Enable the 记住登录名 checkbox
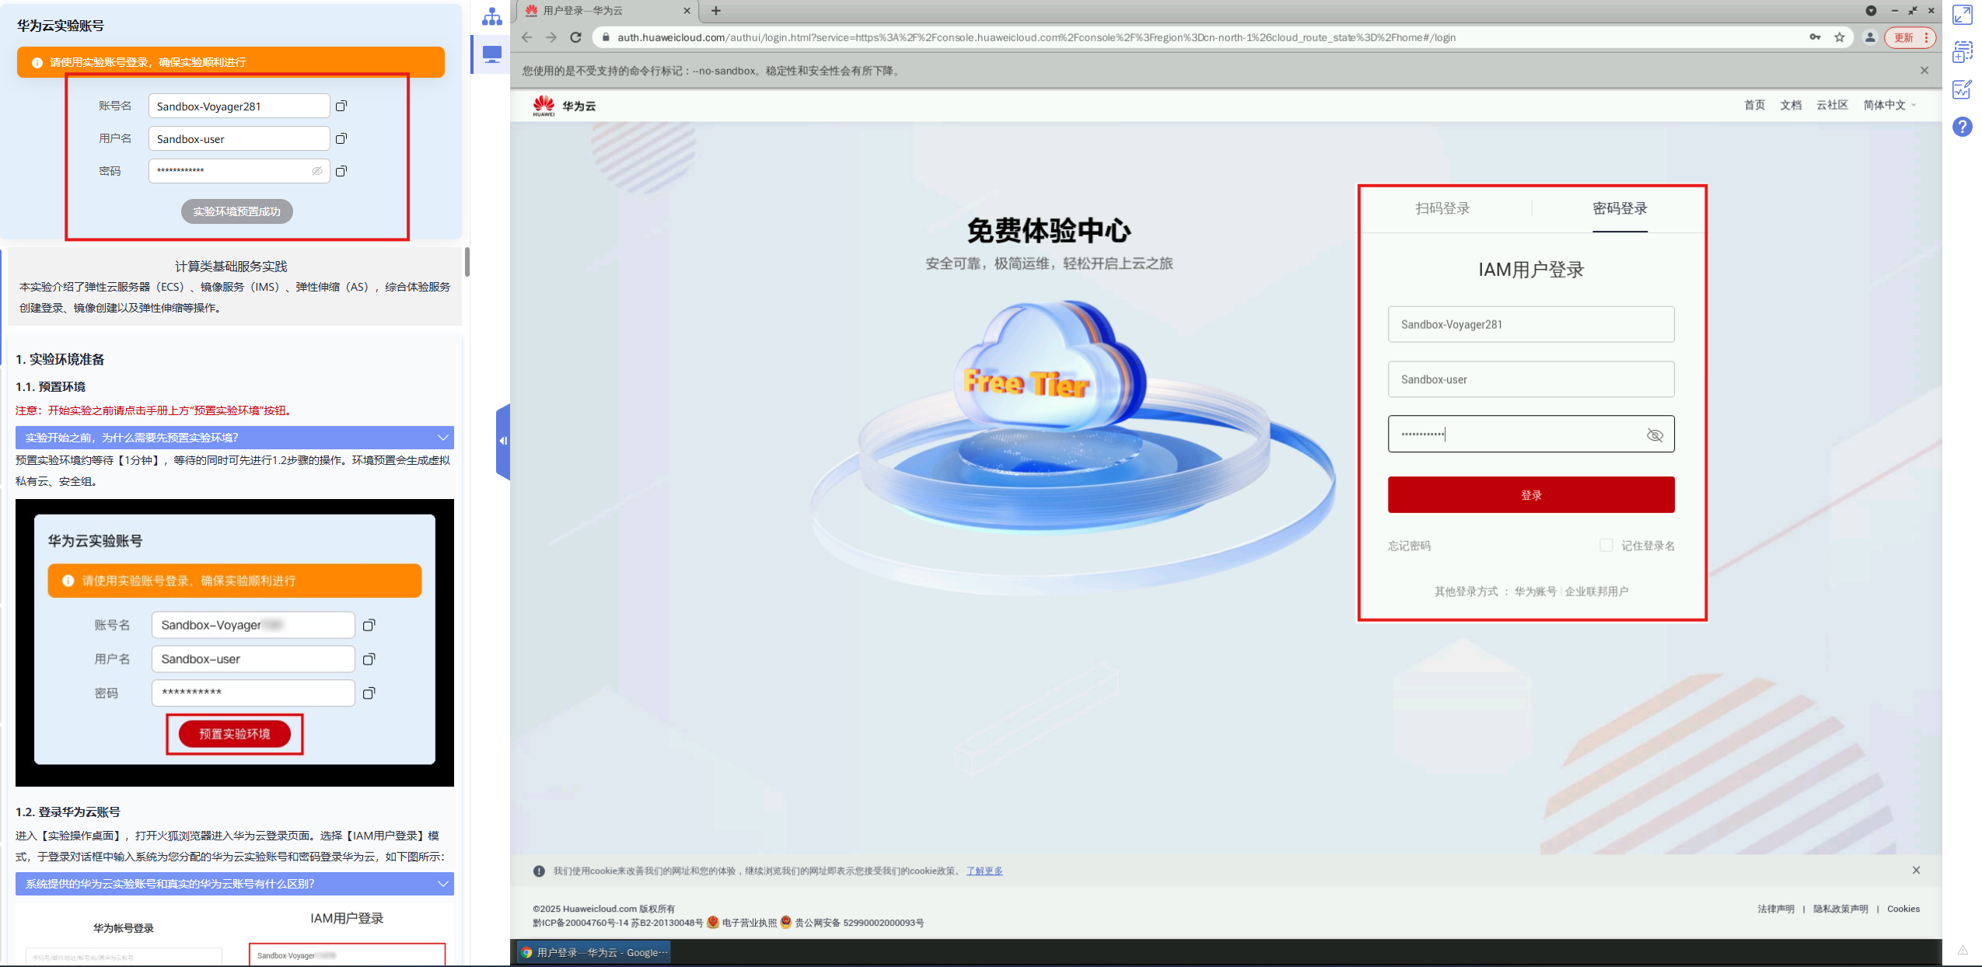 1606,545
